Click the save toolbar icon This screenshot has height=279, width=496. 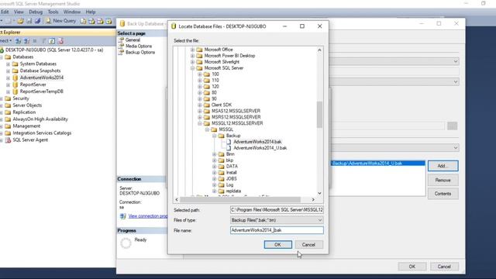[x=29, y=21]
